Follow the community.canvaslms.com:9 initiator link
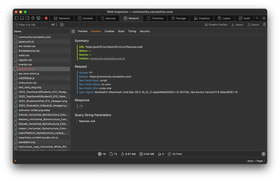The image size is (280, 181). click(107, 59)
